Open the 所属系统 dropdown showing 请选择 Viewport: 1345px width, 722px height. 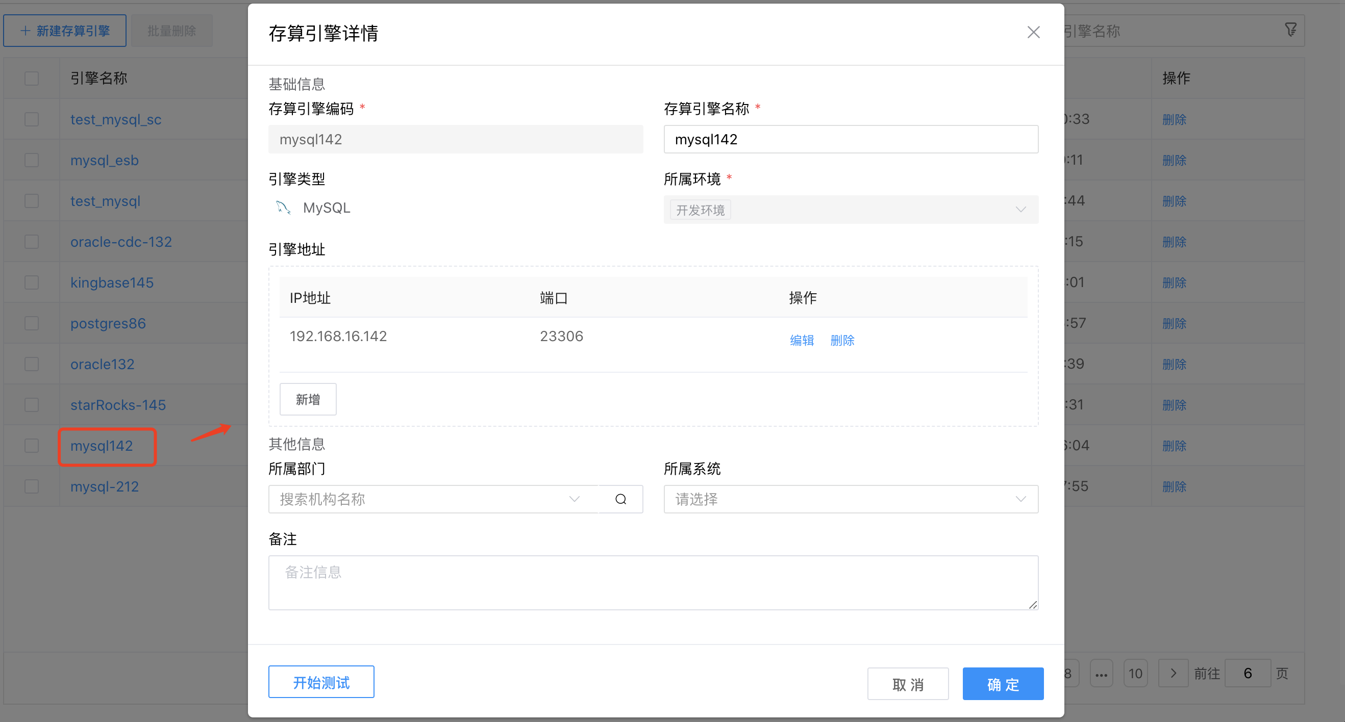(851, 499)
